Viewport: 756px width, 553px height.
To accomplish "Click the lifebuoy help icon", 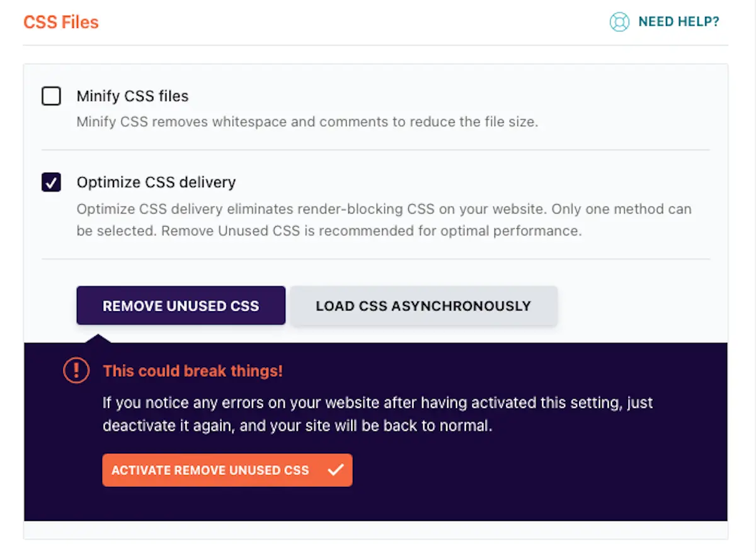I will pos(619,22).
